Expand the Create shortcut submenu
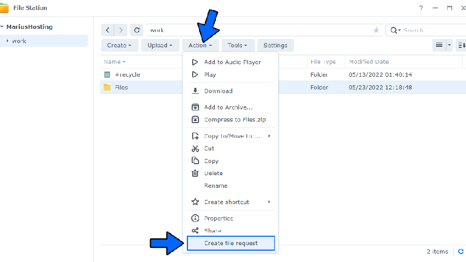466x262 pixels. click(269, 202)
